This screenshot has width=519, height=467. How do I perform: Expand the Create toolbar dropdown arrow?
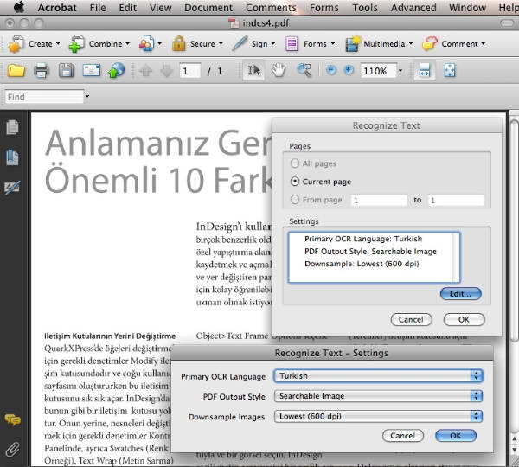pos(58,44)
